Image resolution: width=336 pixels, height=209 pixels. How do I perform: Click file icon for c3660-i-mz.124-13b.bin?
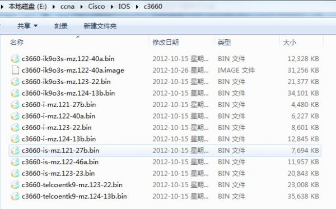pyautogui.click(x=15, y=139)
